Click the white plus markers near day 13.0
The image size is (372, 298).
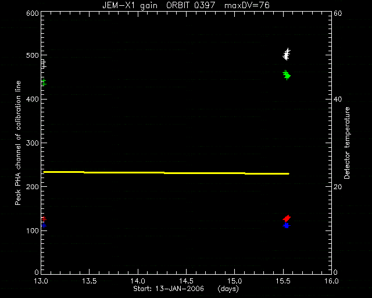pos(44,65)
